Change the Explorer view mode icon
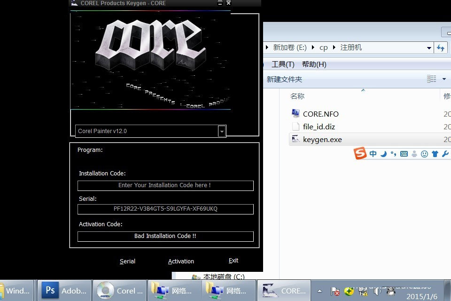The image size is (451, 301). 431,79
